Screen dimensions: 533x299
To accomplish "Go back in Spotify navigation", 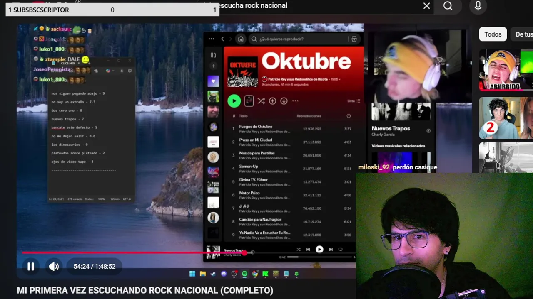I will [222, 39].
